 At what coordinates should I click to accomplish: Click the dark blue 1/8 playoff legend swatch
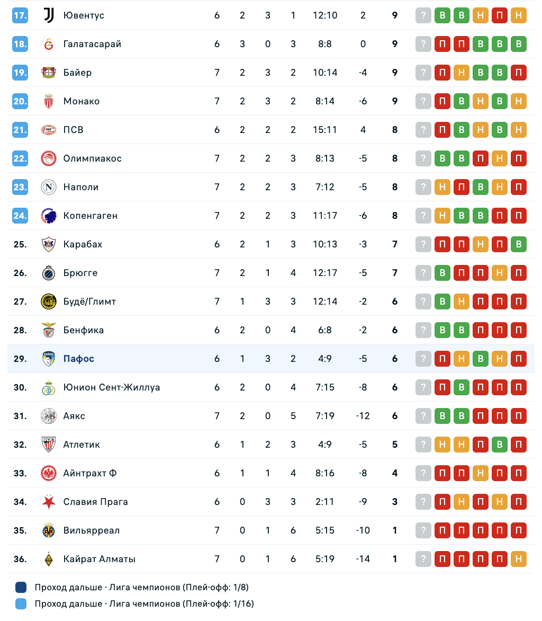[x=21, y=587]
